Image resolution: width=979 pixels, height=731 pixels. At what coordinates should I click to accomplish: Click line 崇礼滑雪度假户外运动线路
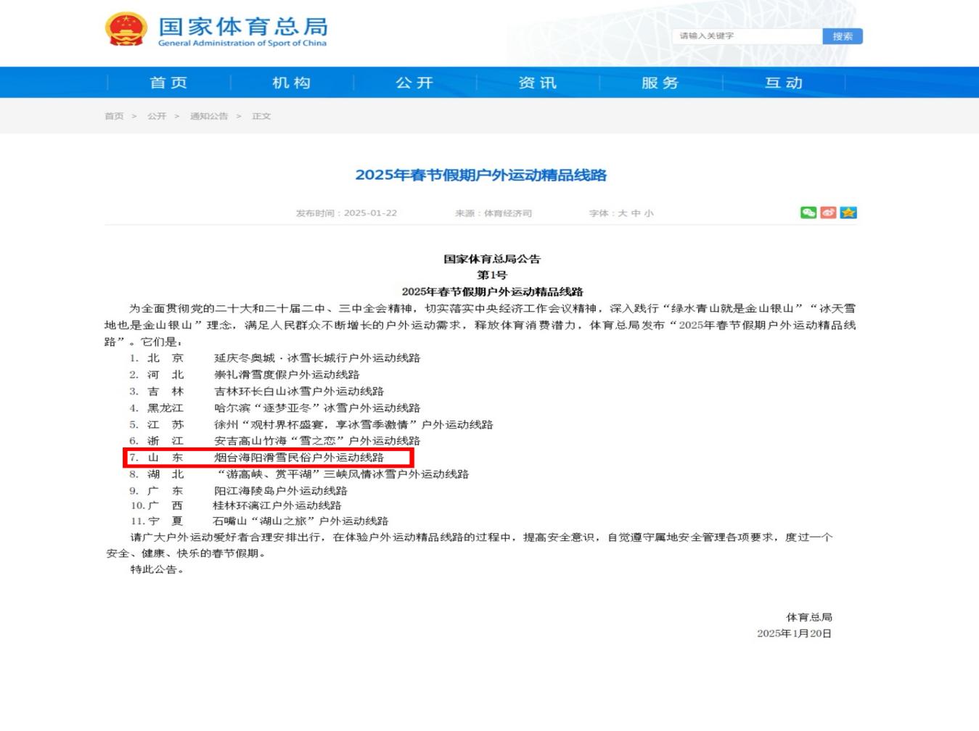(287, 375)
